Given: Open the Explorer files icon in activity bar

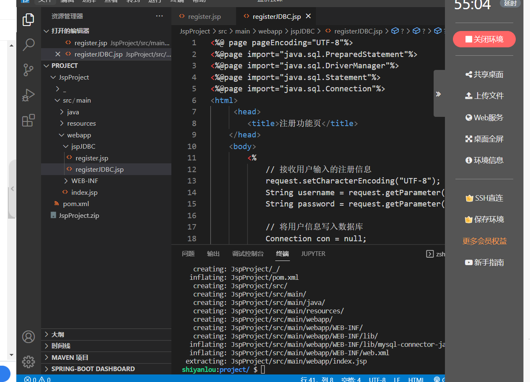Looking at the screenshot, I should coord(28,19).
